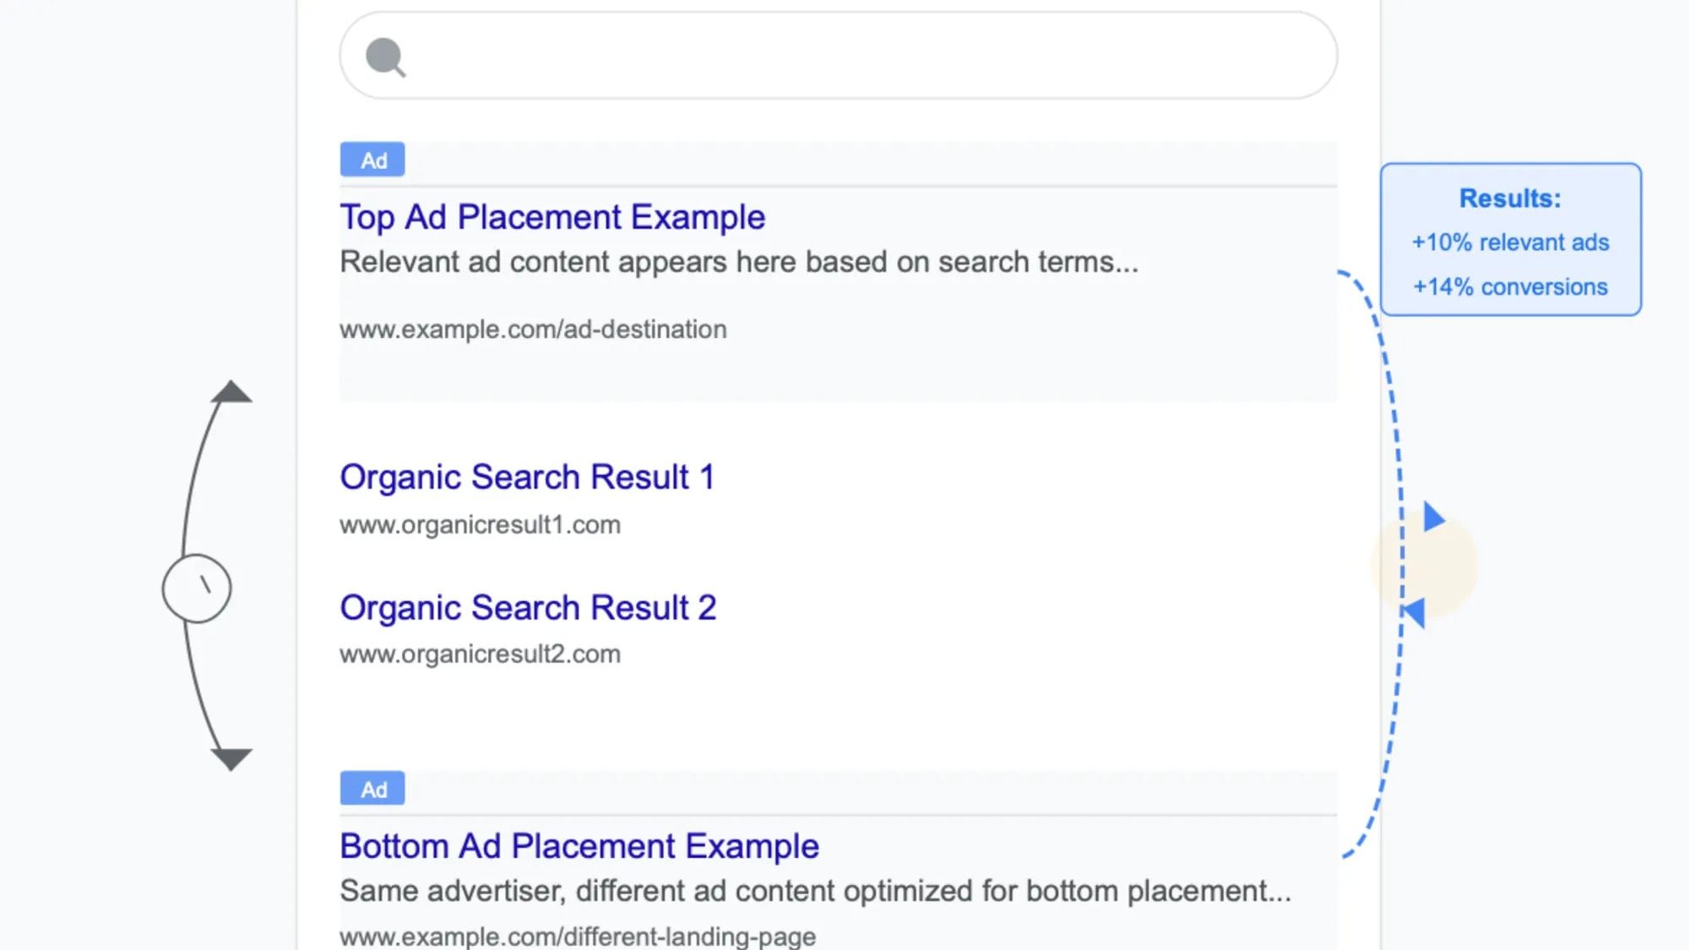Open Organic Search Result 2
The height and width of the screenshot is (950, 1689).
point(528,607)
